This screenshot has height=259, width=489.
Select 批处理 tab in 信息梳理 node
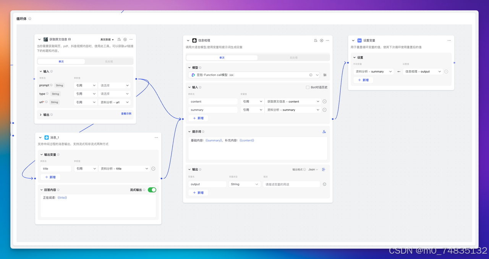coord(293,58)
